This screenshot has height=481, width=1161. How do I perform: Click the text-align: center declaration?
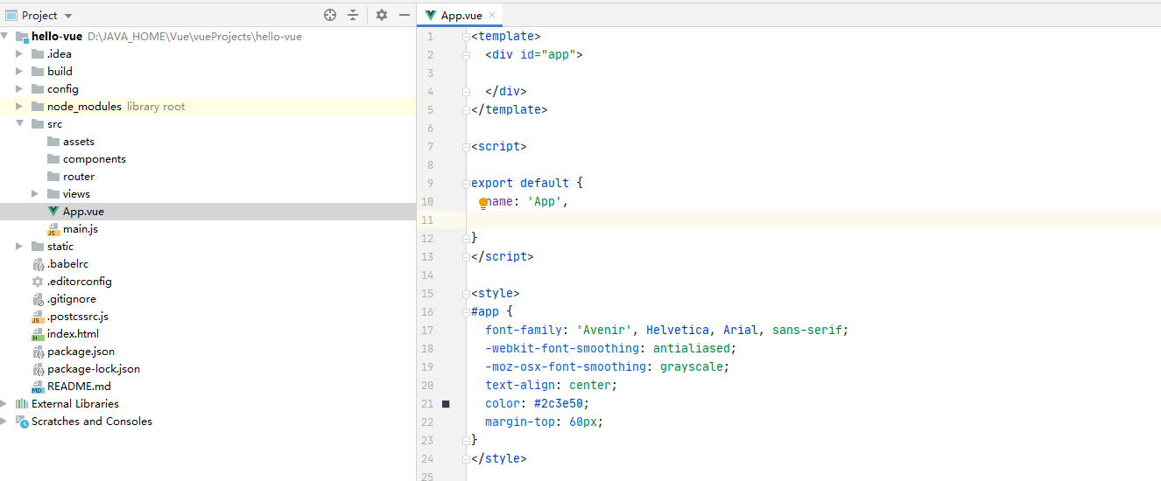pos(552,386)
